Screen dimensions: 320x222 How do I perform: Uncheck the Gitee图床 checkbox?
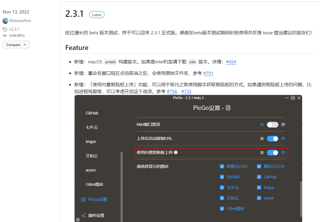click(x=222, y=209)
